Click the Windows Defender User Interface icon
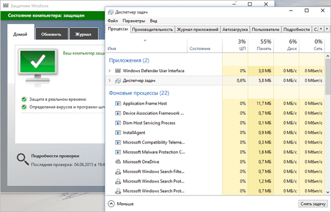This screenshot has width=331, height=212. tap(118, 71)
